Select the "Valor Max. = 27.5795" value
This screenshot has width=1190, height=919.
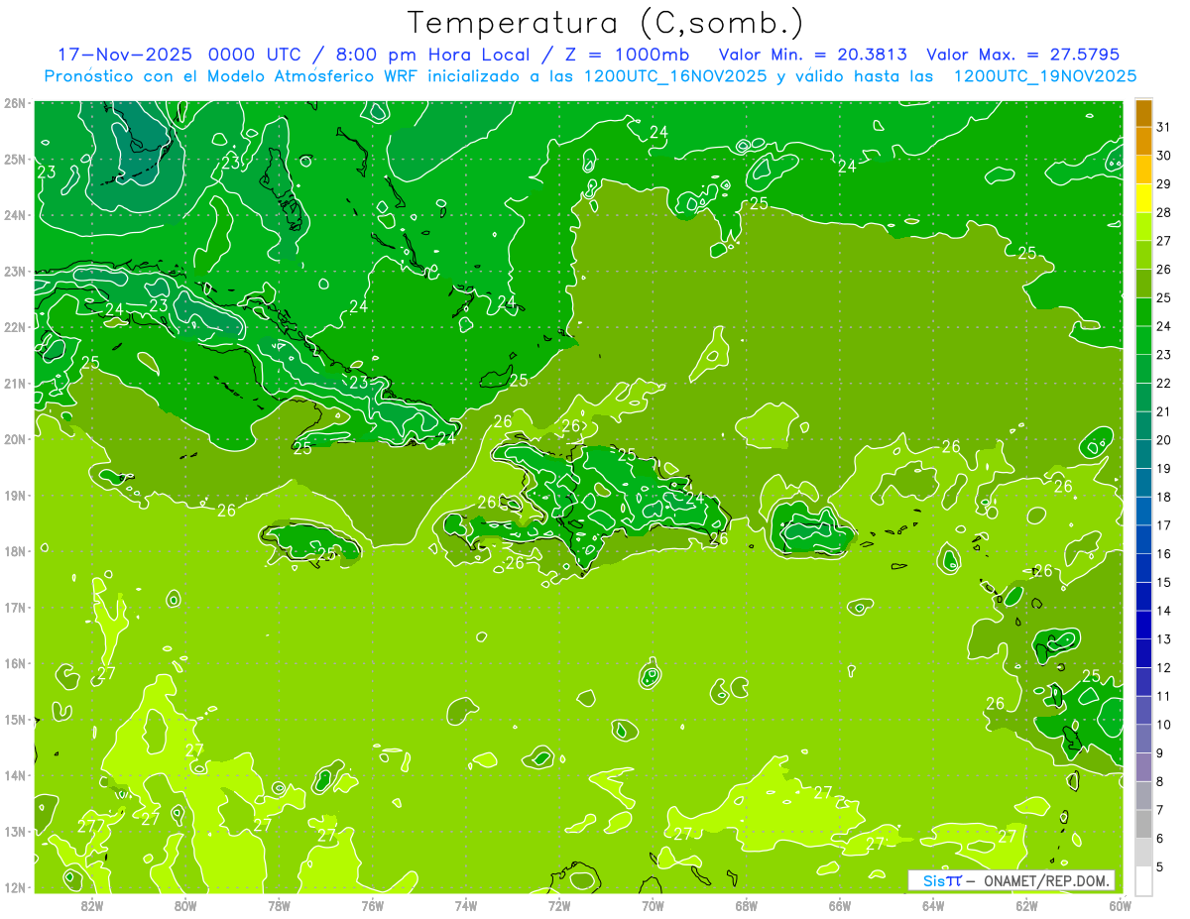click(1022, 55)
